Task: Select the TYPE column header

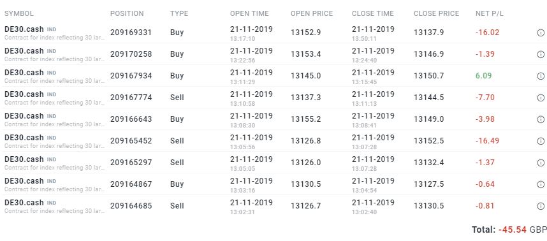Action: coord(179,13)
